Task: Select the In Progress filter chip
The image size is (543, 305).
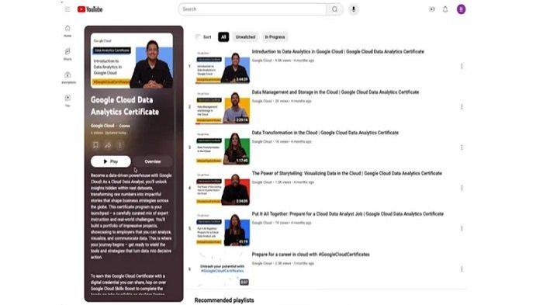Action: (275, 37)
